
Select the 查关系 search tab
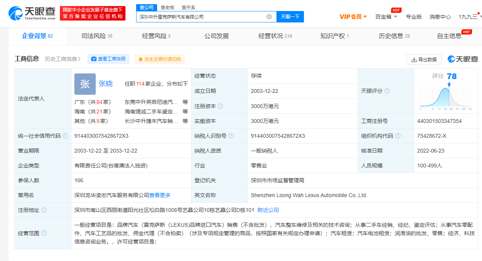(188, 7)
